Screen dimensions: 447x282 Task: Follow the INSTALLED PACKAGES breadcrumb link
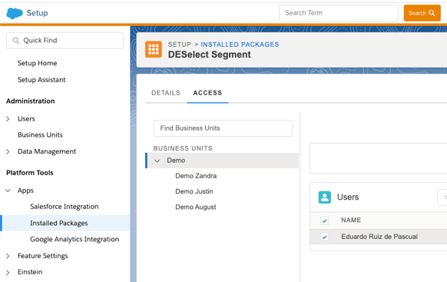click(x=240, y=45)
